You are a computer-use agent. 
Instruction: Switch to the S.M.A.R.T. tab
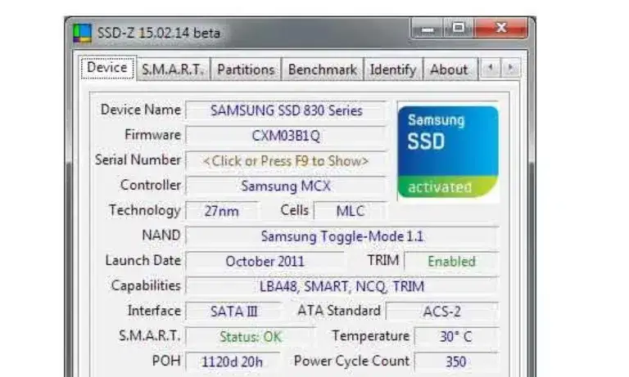coord(174,70)
